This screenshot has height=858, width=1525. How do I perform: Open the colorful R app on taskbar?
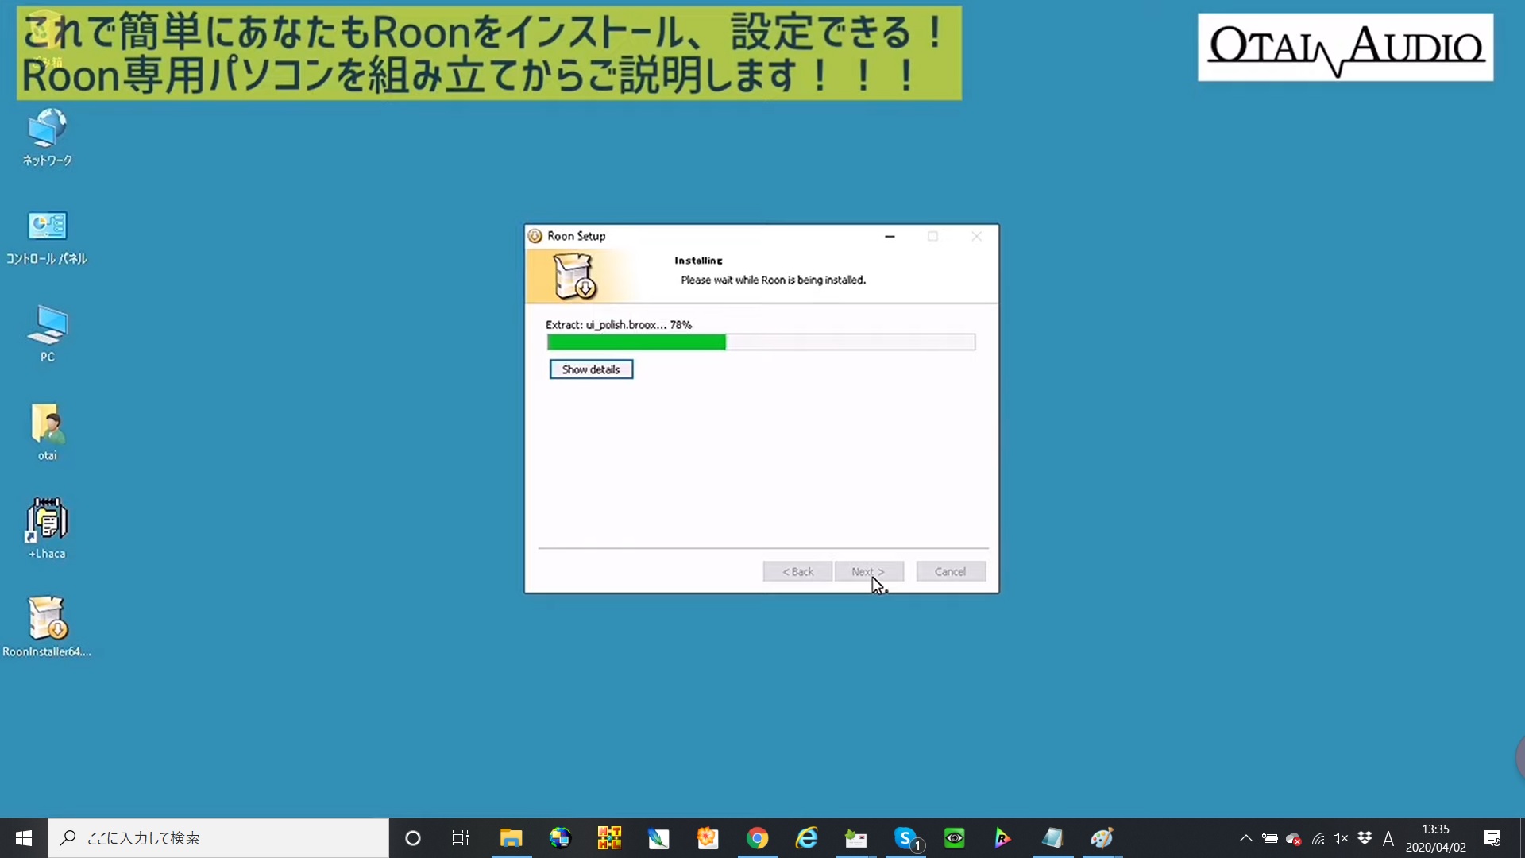point(1003,838)
